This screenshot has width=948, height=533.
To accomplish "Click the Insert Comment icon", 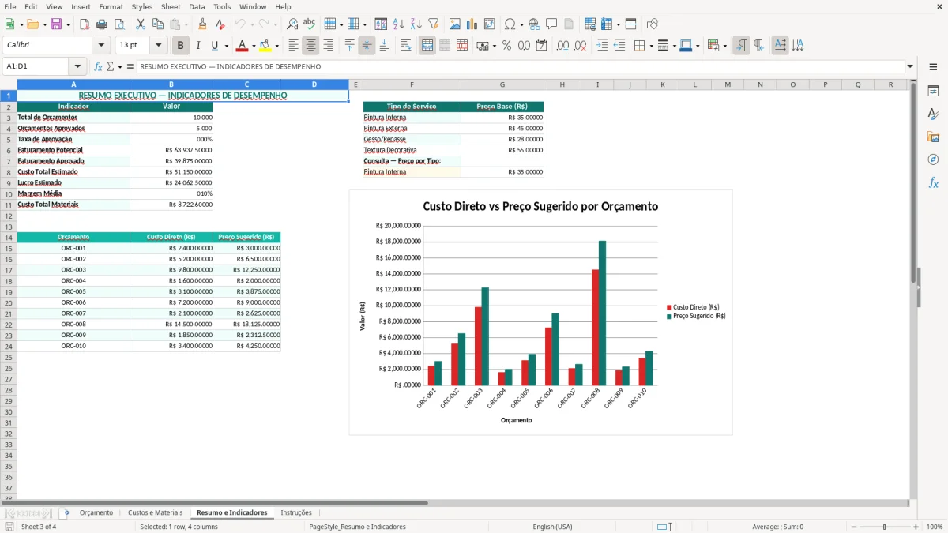I will 551,24.
